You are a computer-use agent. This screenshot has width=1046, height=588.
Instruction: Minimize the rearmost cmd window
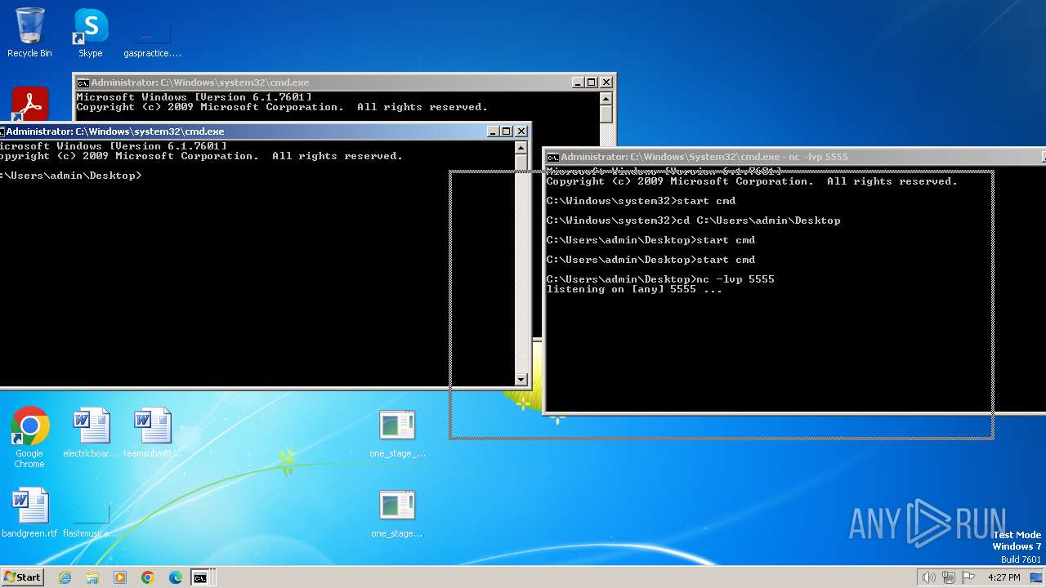click(578, 82)
